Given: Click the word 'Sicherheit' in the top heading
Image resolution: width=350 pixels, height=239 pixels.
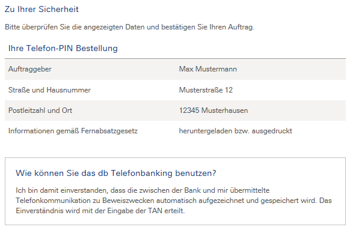Looking at the screenshot, I should 58,10.
